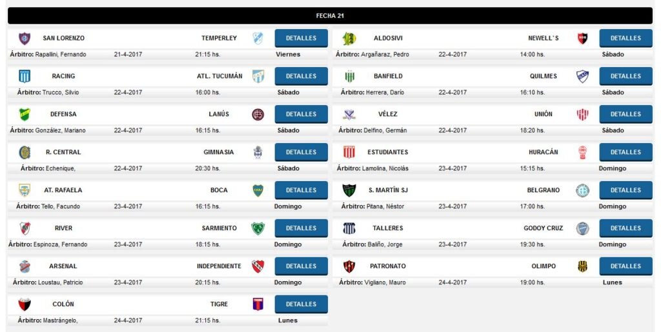The width and height of the screenshot is (661, 332).
Task: Click the Olimpo yellow-black crest
Action: pyautogui.click(x=583, y=266)
